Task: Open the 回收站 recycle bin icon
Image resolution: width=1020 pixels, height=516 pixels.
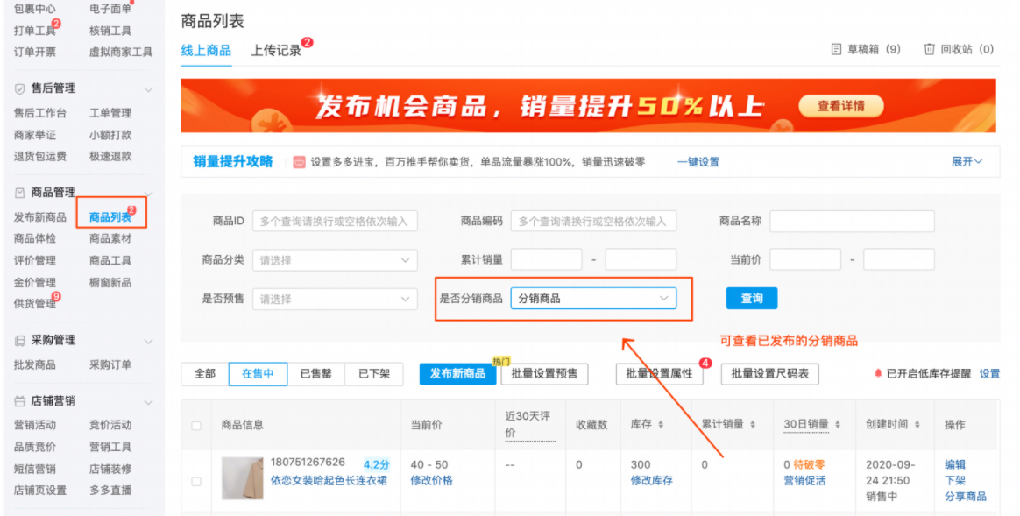Action: coord(930,48)
